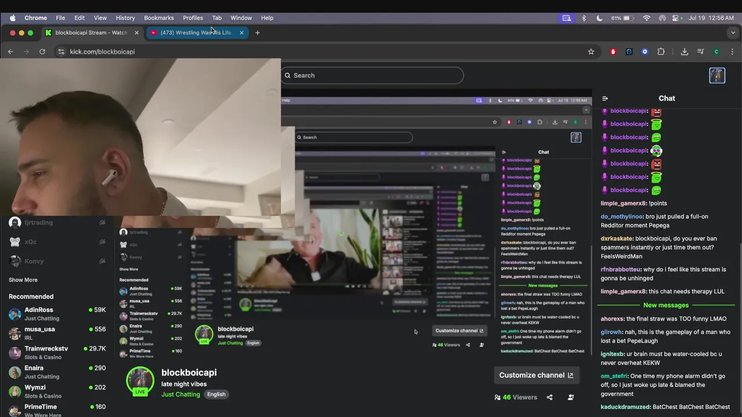This screenshot has width=742, height=417.
Task: Open Chrome downloads
Action: click(x=685, y=52)
